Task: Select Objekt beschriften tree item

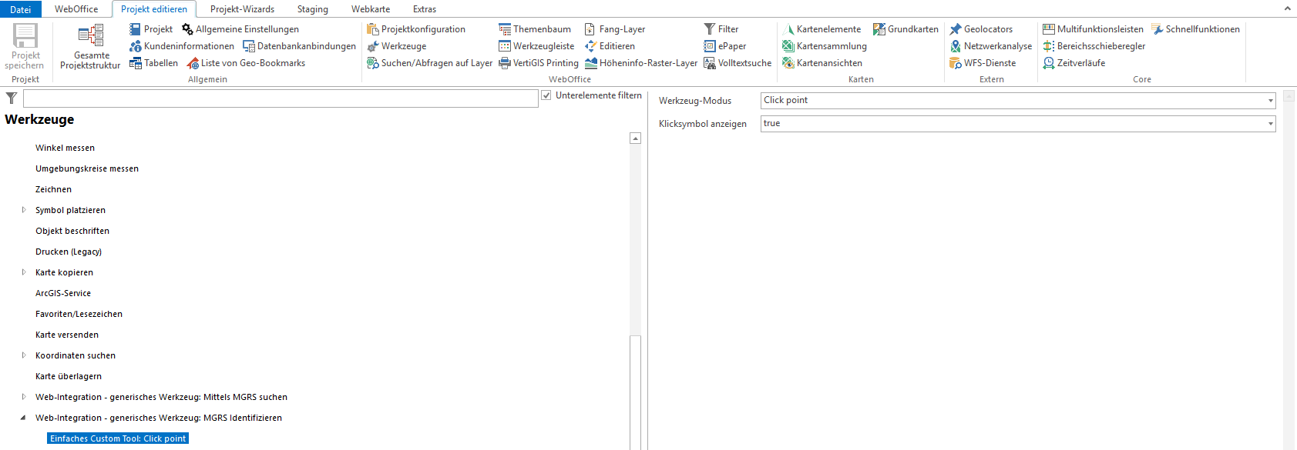Action: pos(72,231)
